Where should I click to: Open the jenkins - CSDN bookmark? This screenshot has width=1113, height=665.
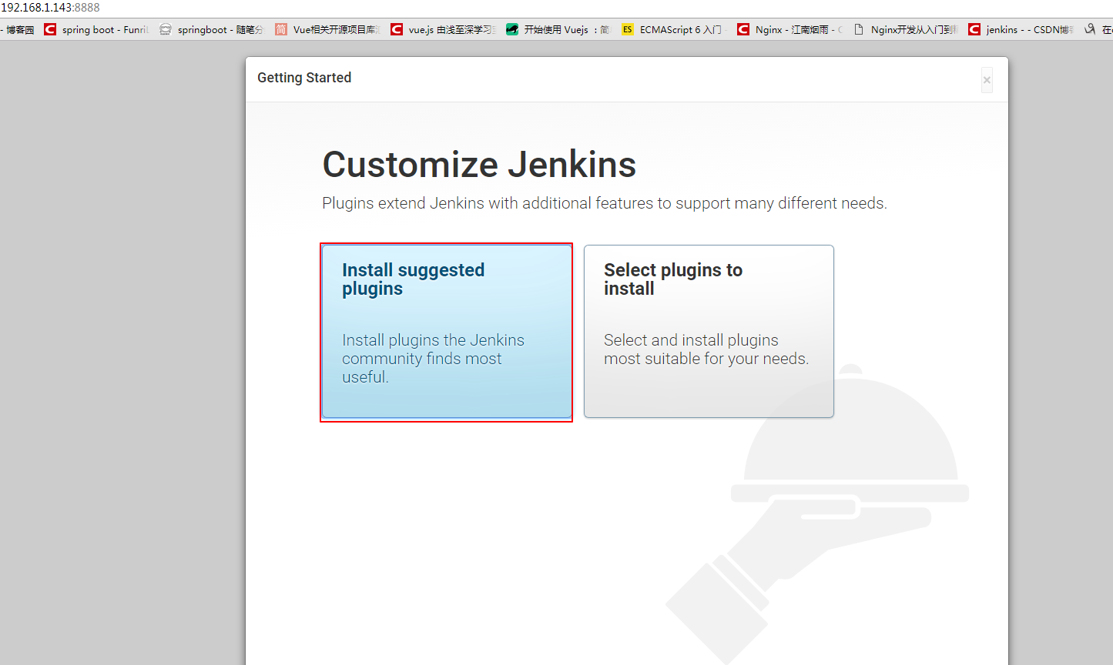tap(1021, 29)
